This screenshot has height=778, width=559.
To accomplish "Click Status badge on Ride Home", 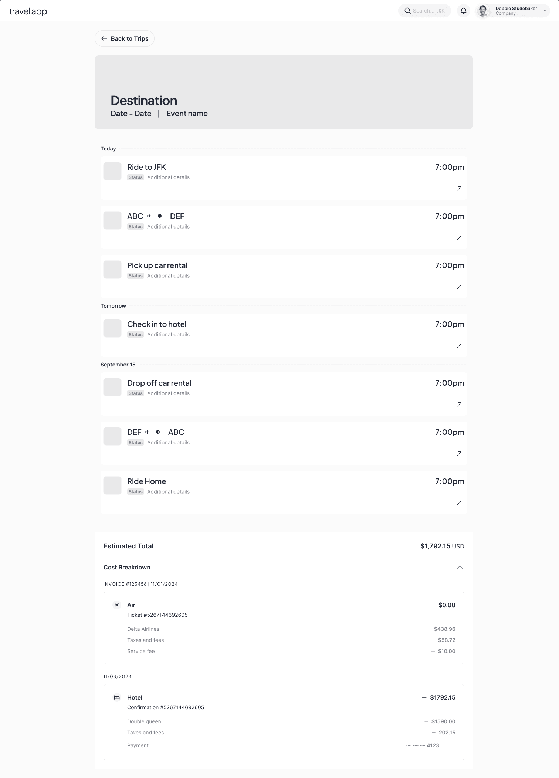I will click(136, 492).
